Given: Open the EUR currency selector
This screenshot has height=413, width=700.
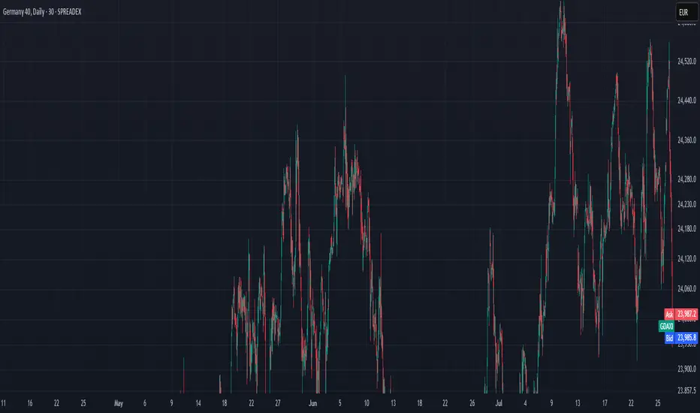Looking at the screenshot, I should tap(685, 13).
